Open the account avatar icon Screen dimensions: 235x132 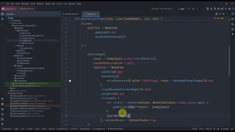[x=233, y=9]
